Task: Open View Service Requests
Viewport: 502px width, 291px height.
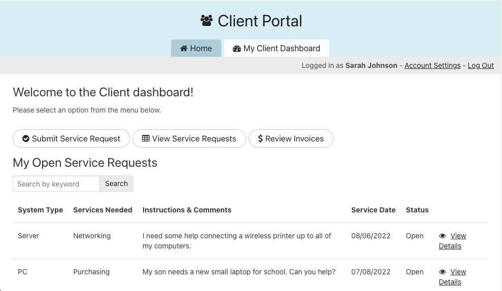Action: coord(189,138)
